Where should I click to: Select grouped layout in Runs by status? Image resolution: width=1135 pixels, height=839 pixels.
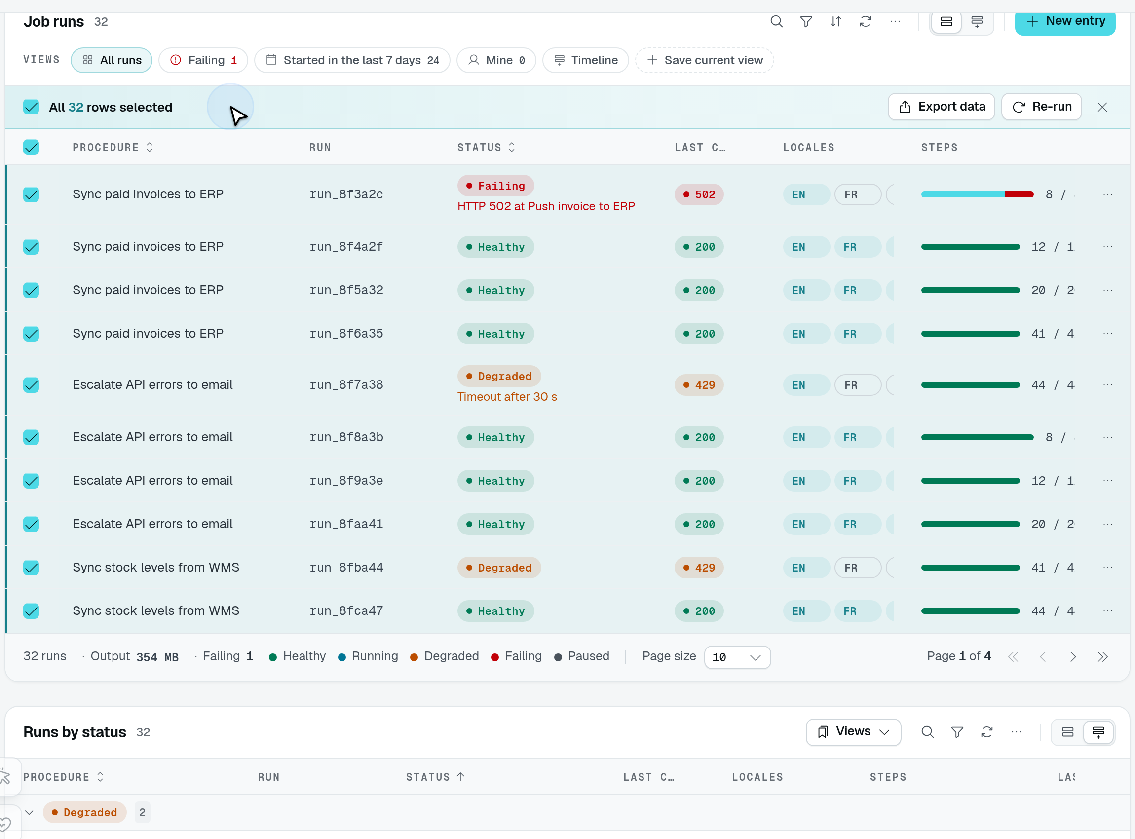(x=1098, y=732)
